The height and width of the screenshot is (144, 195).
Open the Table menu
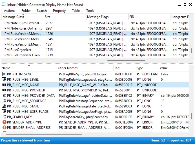click(76, 11)
